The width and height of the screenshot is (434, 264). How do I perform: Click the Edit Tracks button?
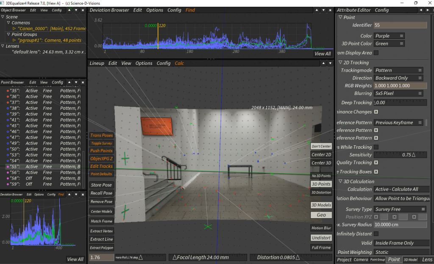pyautogui.click(x=102, y=166)
